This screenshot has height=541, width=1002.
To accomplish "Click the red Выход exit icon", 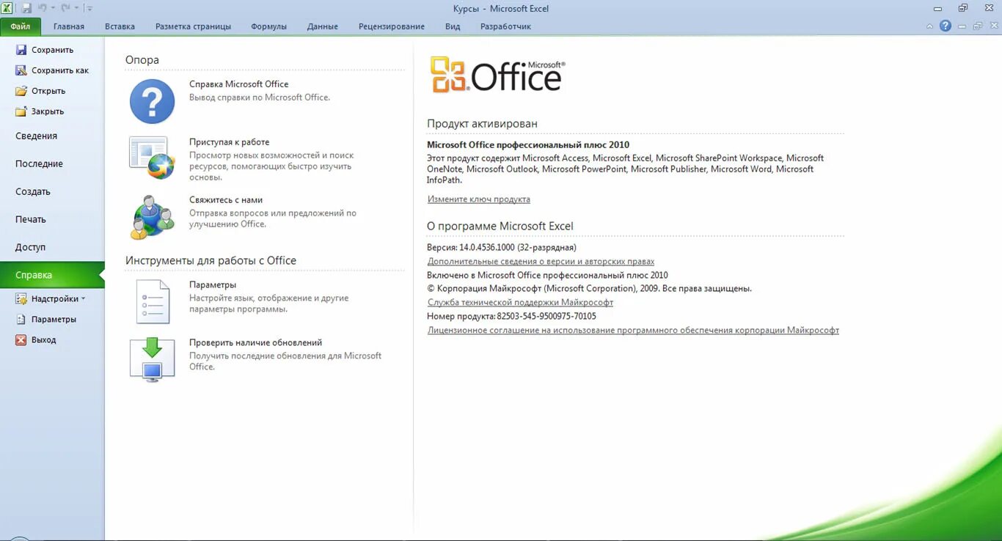I will click(21, 340).
